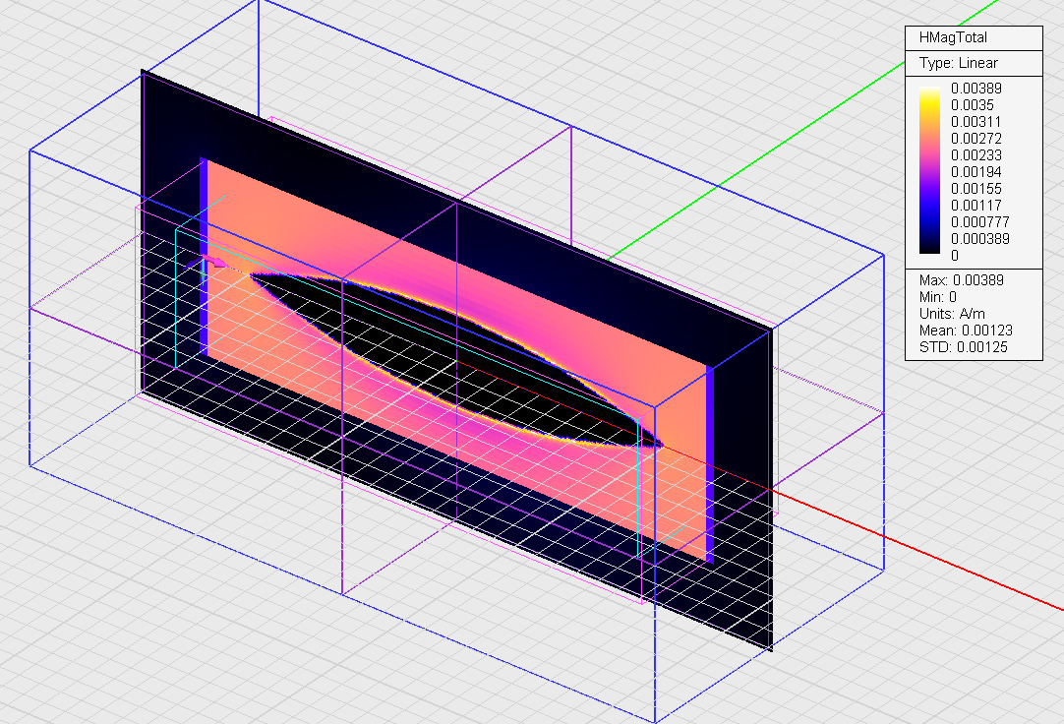1064x724 pixels.
Task: Click the 'Mean: 0.00123' statistic
Action: (966, 331)
